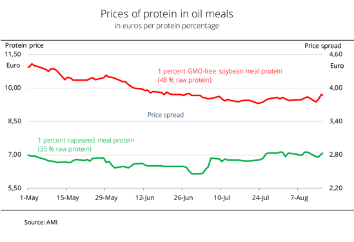This screenshot has width=354, height=242.
Task: Click the 1-May date marker
Action: pyautogui.click(x=29, y=198)
